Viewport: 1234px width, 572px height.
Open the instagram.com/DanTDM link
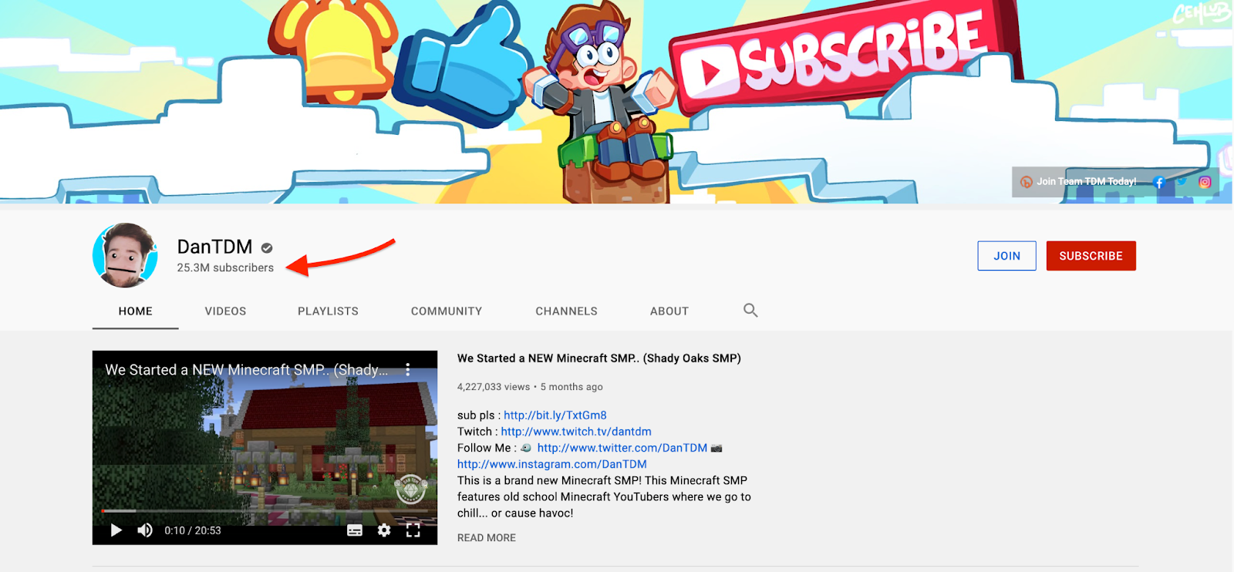[552, 464]
